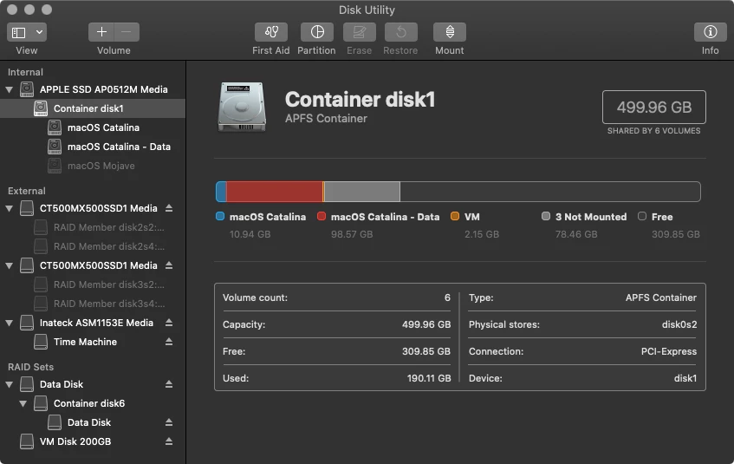
Task: Eject the Data Disk RAID set
Action: [x=169, y=384]
